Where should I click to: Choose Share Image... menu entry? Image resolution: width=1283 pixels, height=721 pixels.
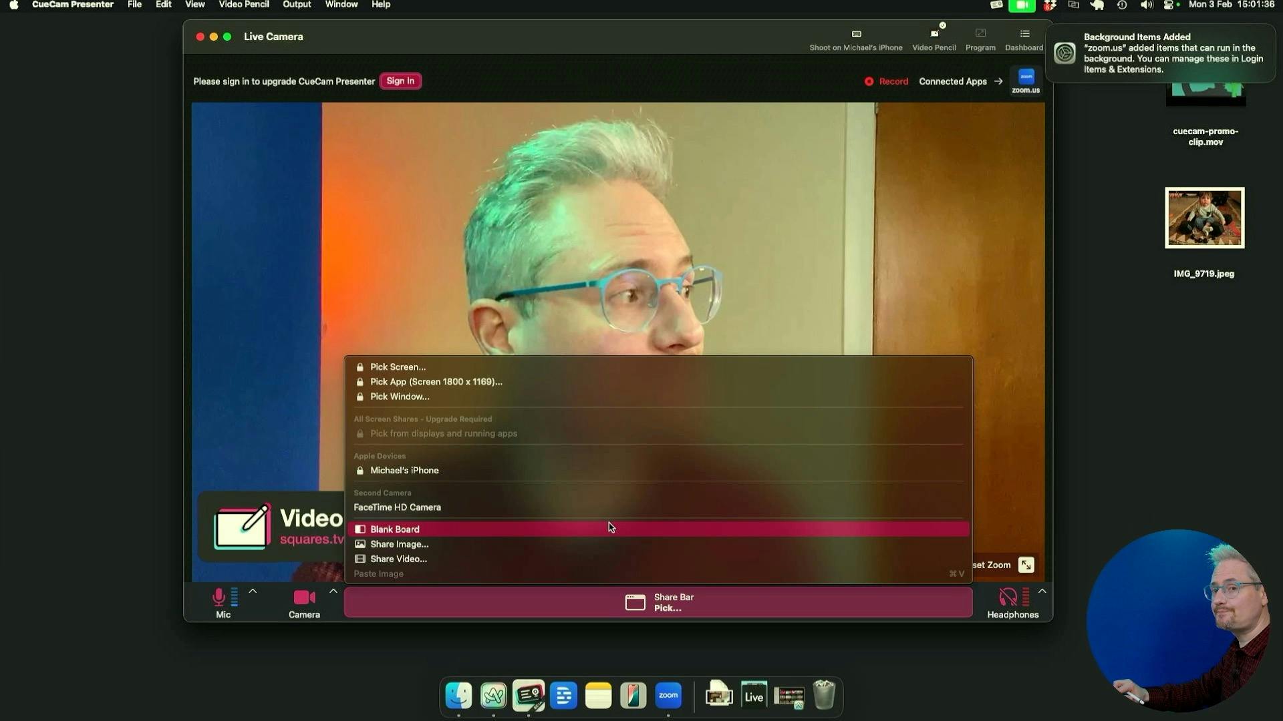(x=658, y=544)
